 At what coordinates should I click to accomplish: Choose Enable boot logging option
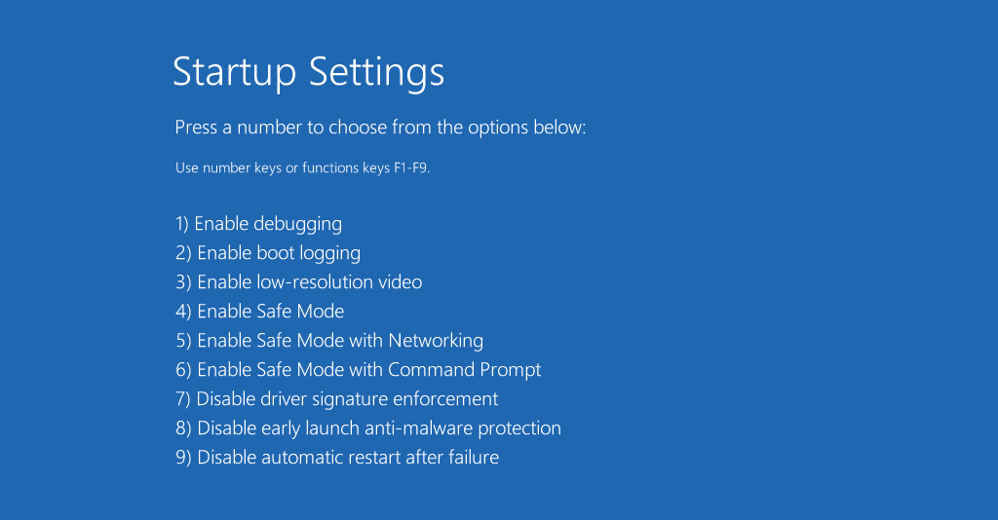(268, 253)
